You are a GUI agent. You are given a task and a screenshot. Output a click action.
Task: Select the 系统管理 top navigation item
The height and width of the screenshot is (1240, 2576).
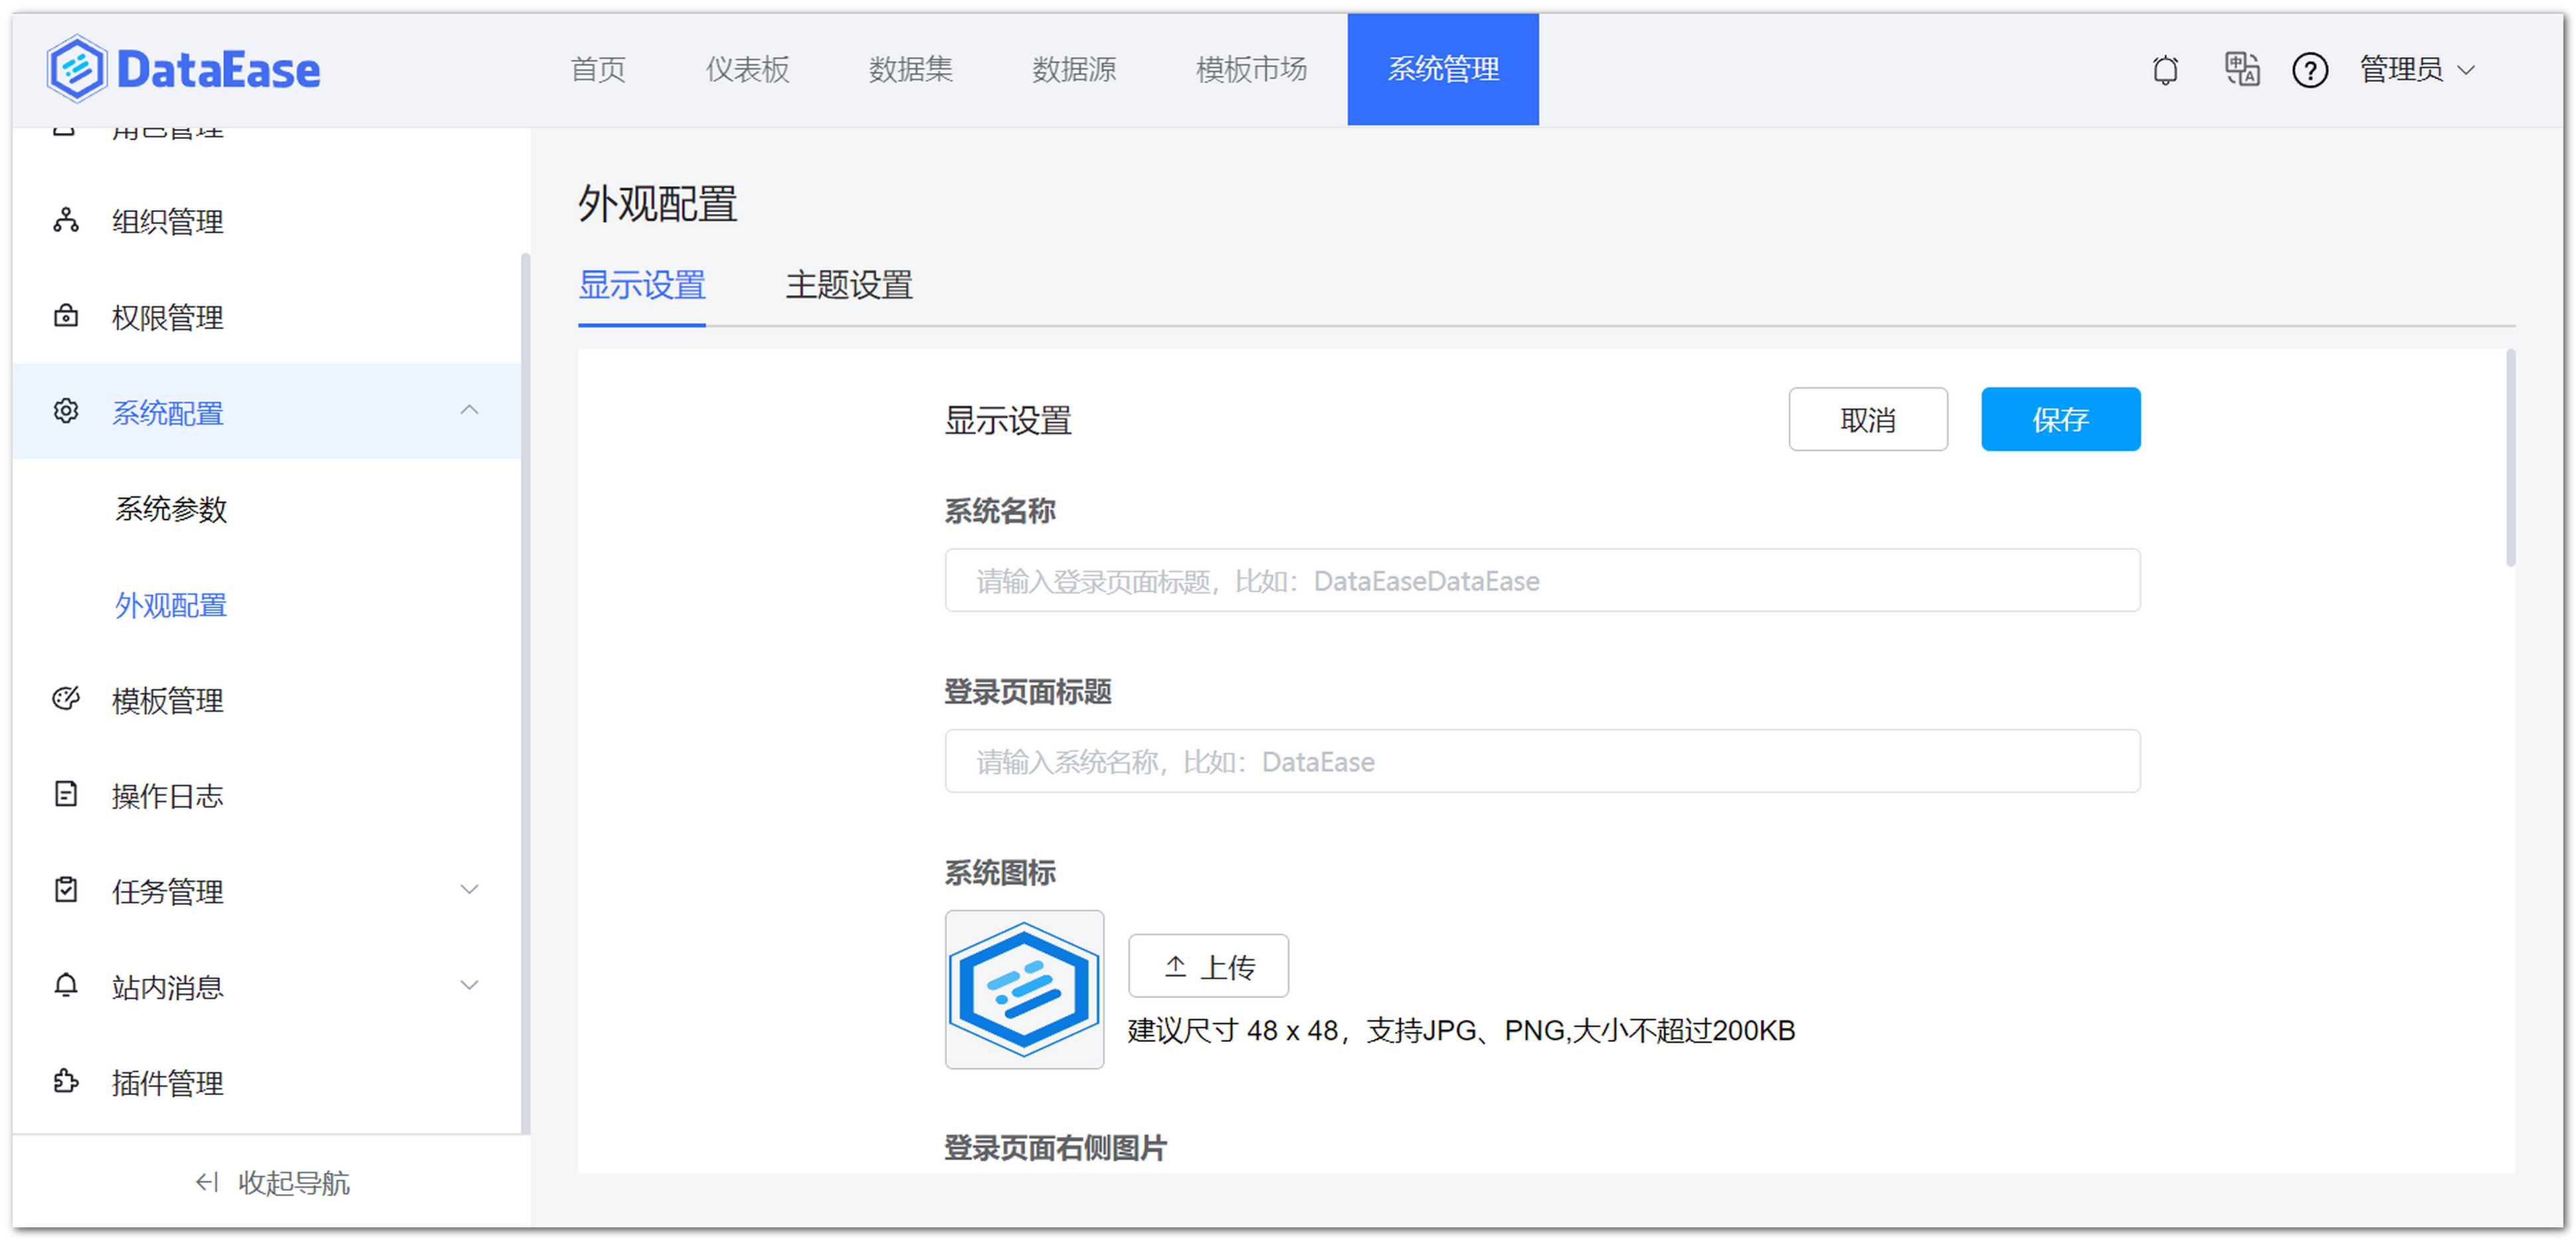coord(1443,69)
